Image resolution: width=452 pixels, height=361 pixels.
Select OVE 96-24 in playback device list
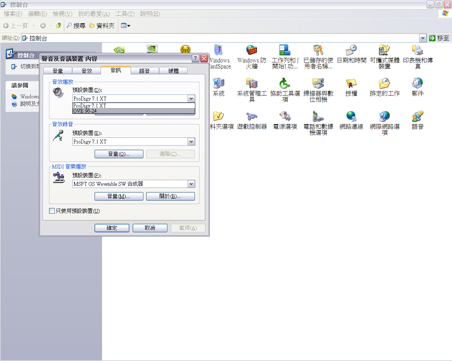(x=134, y=111)
